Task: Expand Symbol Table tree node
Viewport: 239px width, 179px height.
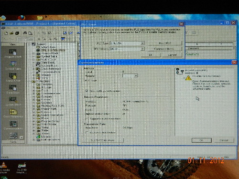Action: (33, 56)
